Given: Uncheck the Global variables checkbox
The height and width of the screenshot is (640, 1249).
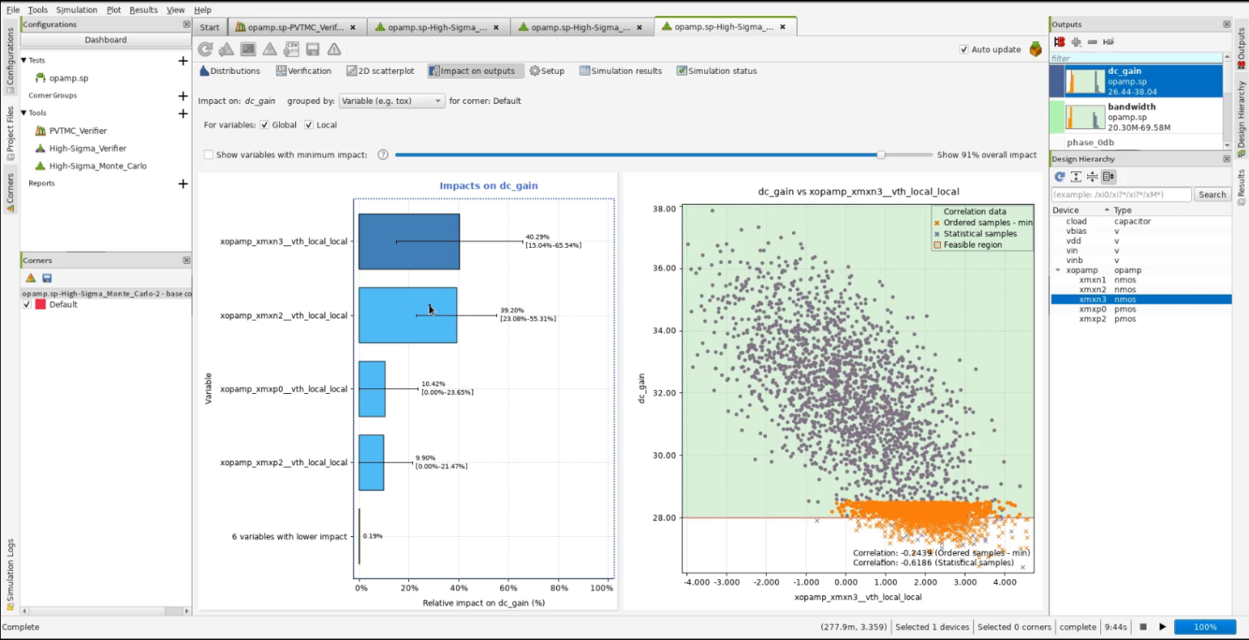Looking at the screenshot, I should tap(264, 125).
